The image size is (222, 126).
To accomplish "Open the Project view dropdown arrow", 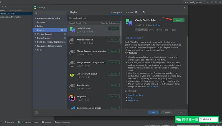I will (x=5, y=7).
